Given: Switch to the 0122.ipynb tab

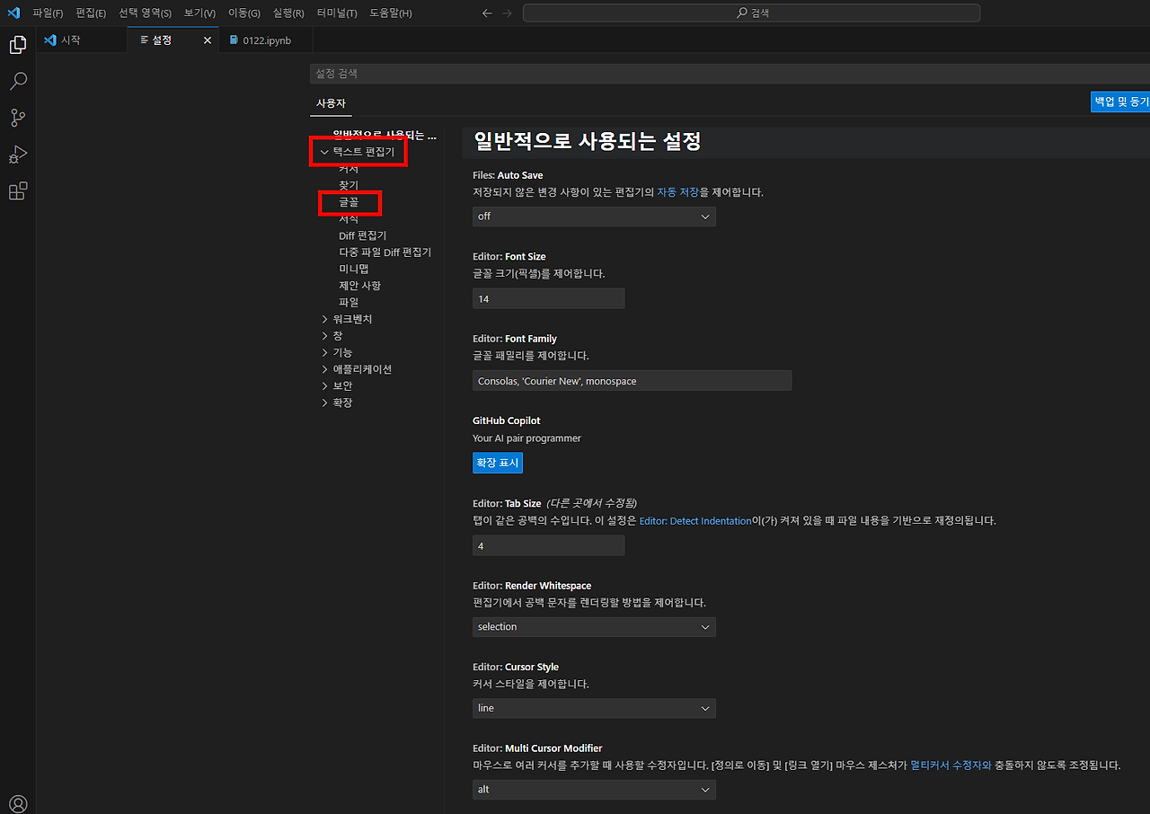Looking at the screenshot, I should [x=265, y=40].
